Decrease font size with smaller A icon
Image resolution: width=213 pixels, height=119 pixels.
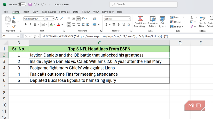(x=62, y=19)
